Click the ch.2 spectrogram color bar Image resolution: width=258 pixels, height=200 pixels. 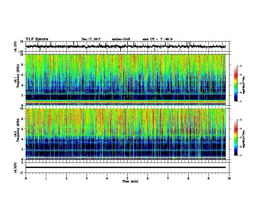tap(236, 138)
